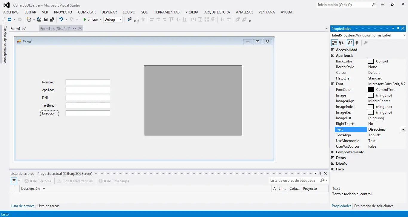Undo the last action via the toolbar arrow
This screenshot has width=408, height=217.
[61, 19]
